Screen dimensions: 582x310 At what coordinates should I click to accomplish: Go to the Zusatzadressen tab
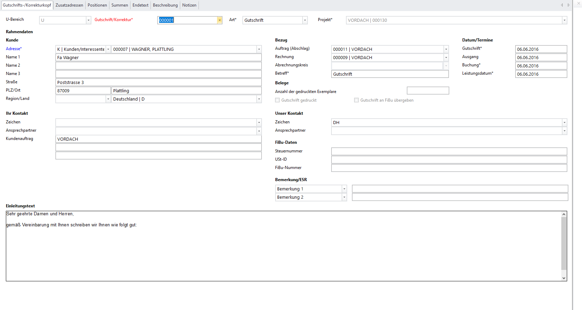[x=69, y=5]
